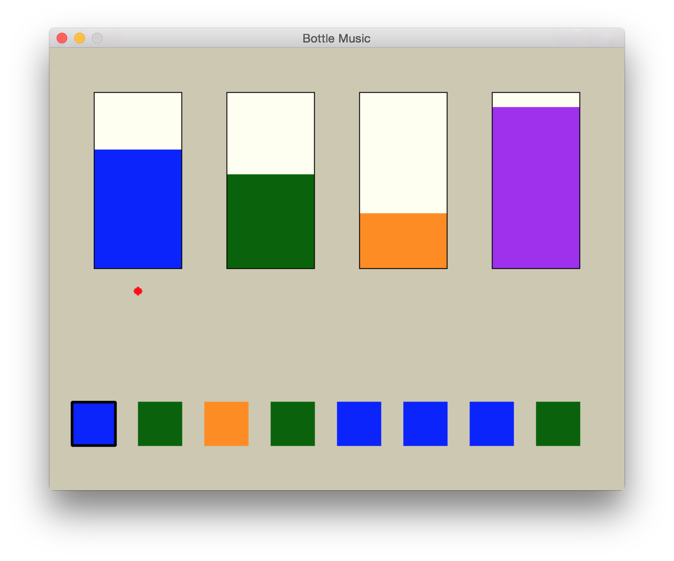The width and height of the screenshot is (674, 561).
Task: Click the red dot below the blue bottle
Action: [x=138, y=291]
